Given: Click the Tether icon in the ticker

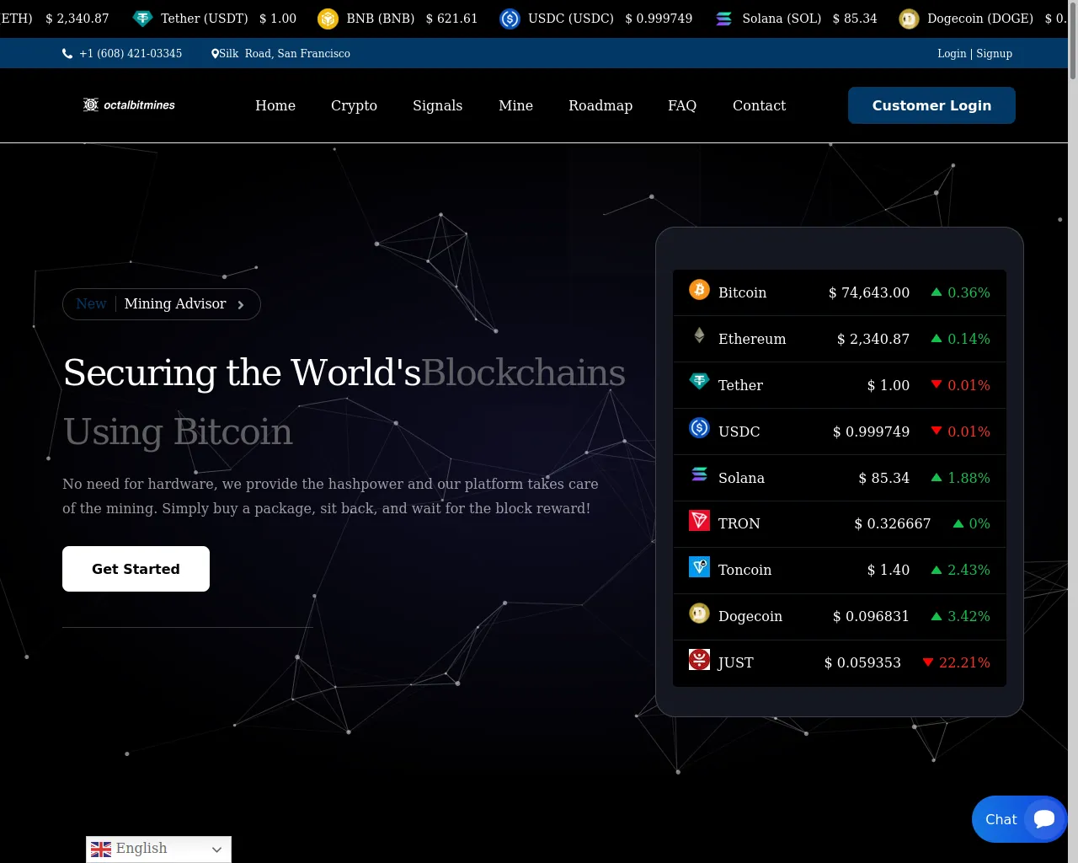Looking at the screenshot, I should (143, 19).
